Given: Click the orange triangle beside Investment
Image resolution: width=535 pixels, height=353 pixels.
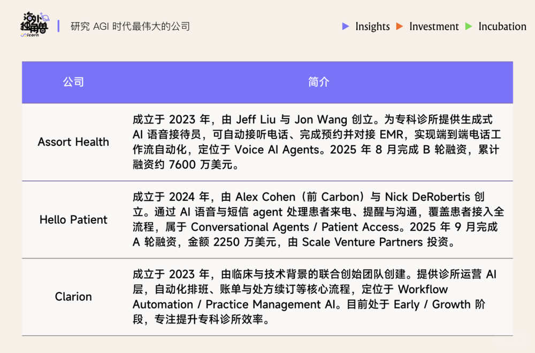Looking at the screenshot, I should pyautogui.click(x=399, y=26).
